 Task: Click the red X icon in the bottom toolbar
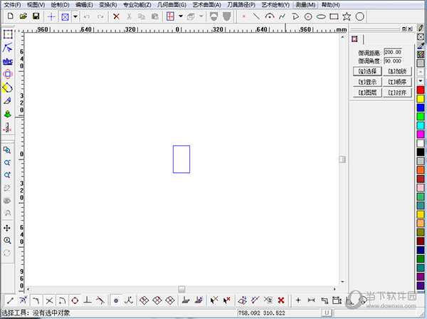pyautogui.click(x=281, y=300)
